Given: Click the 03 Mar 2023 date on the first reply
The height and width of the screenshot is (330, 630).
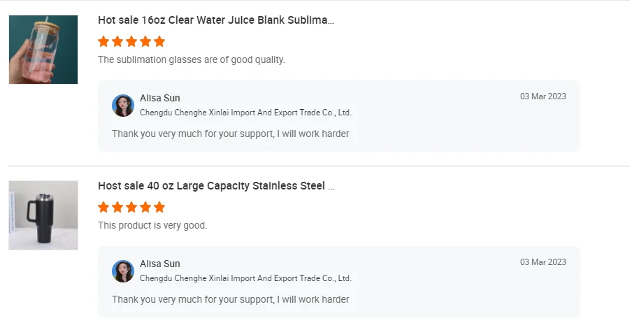Looking at the screenshot, I should pyautogui.click(x=543, y=96).
